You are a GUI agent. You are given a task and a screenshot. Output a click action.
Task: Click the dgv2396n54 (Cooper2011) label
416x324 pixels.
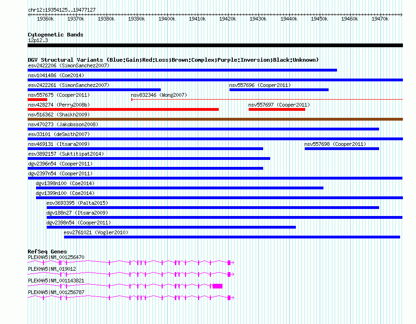(60, 164)
